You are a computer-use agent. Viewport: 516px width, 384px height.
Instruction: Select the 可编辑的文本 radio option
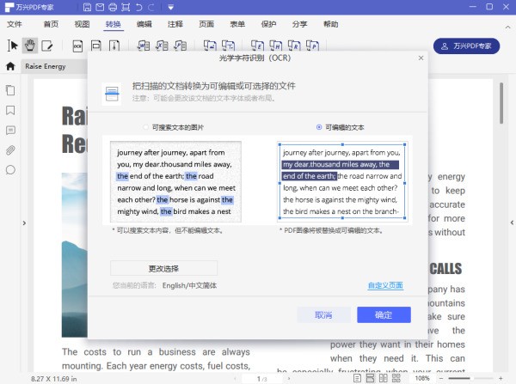click(319, 127)
